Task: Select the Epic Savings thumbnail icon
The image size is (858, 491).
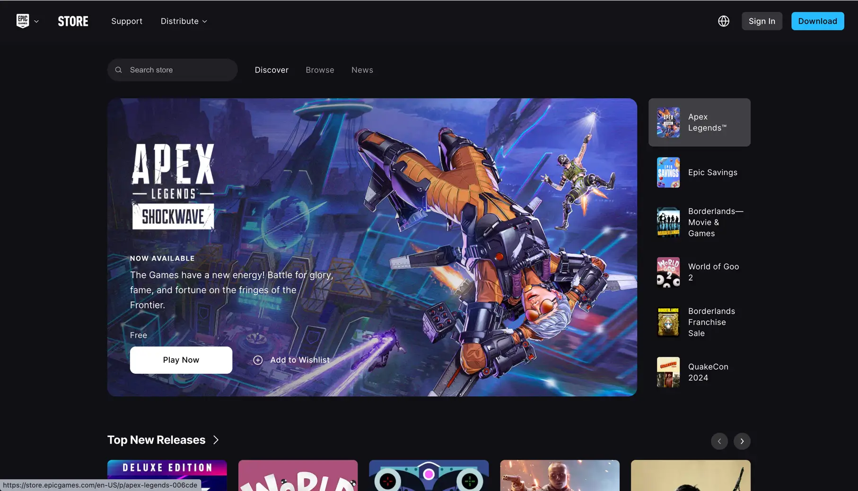Action: [x=668, y=172]
